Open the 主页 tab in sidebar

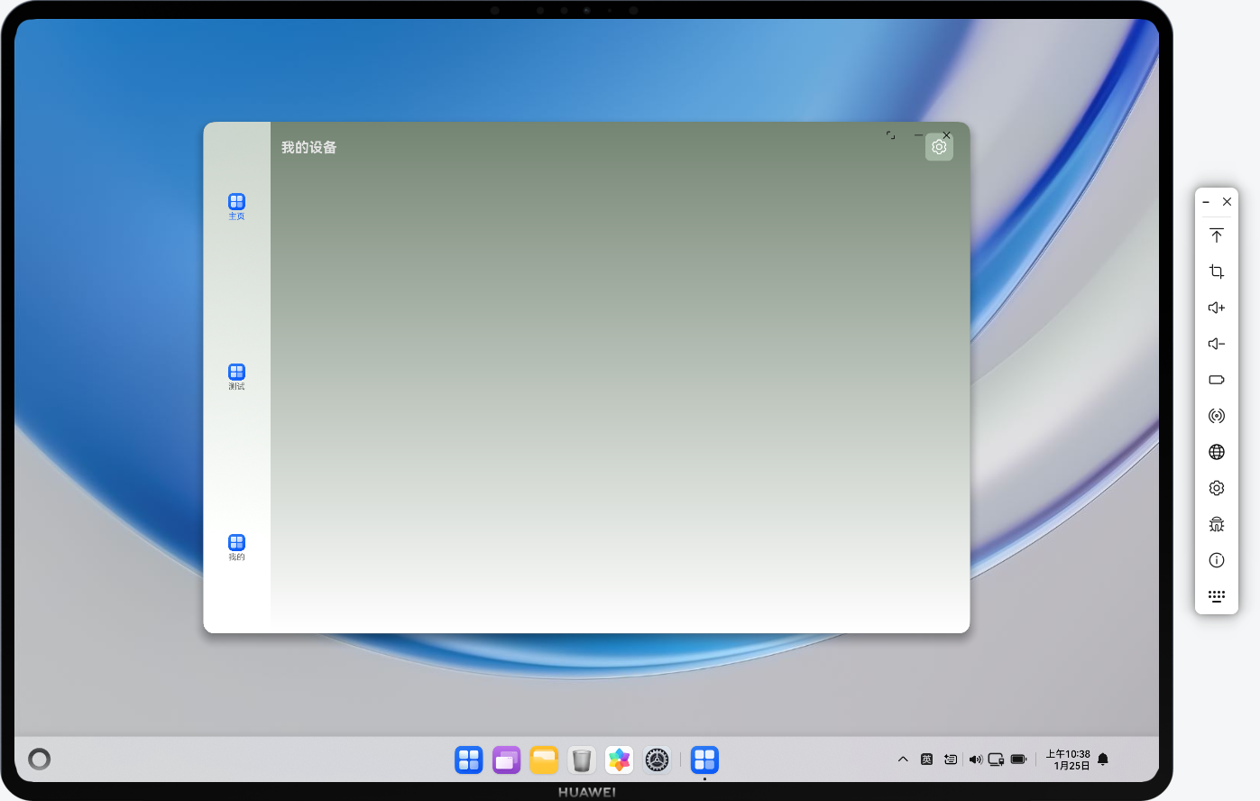tap(236, 206)
